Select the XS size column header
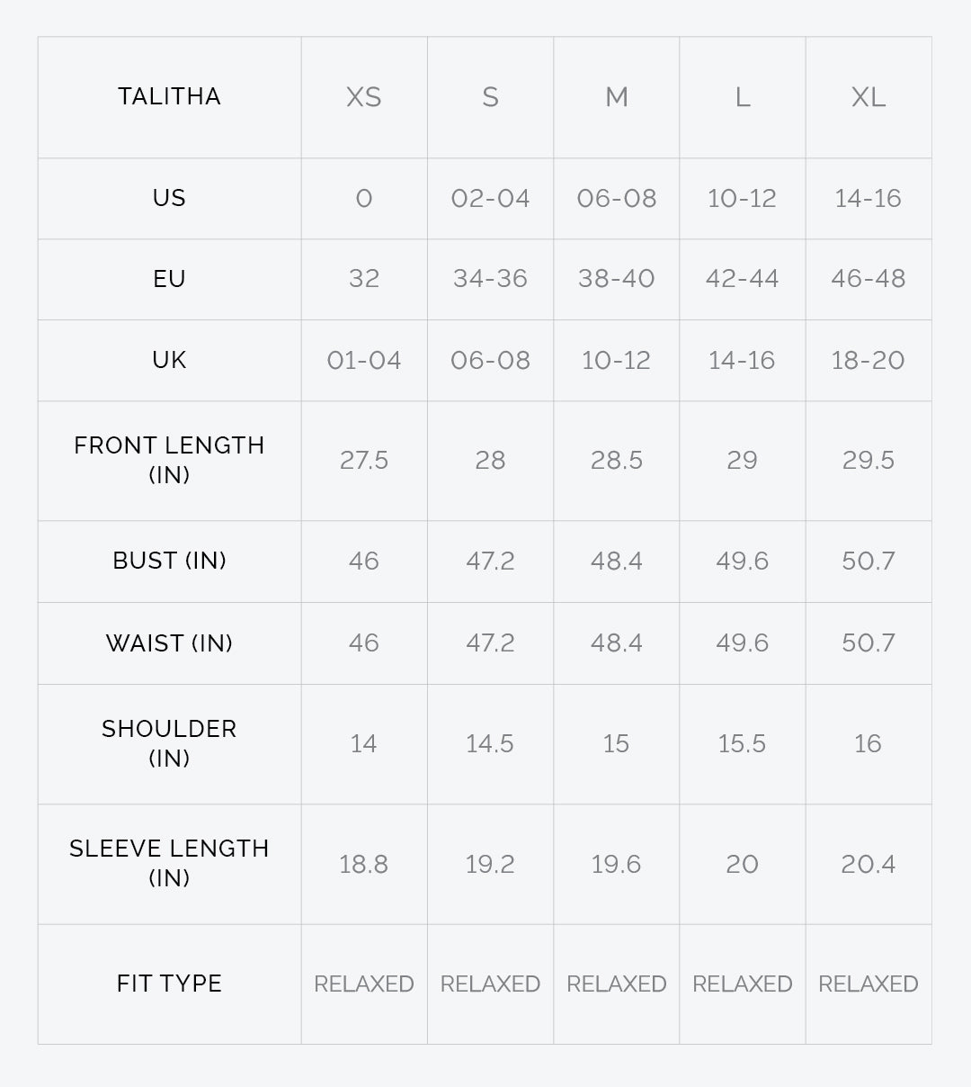971x1087 pixels. pos(364,97)
